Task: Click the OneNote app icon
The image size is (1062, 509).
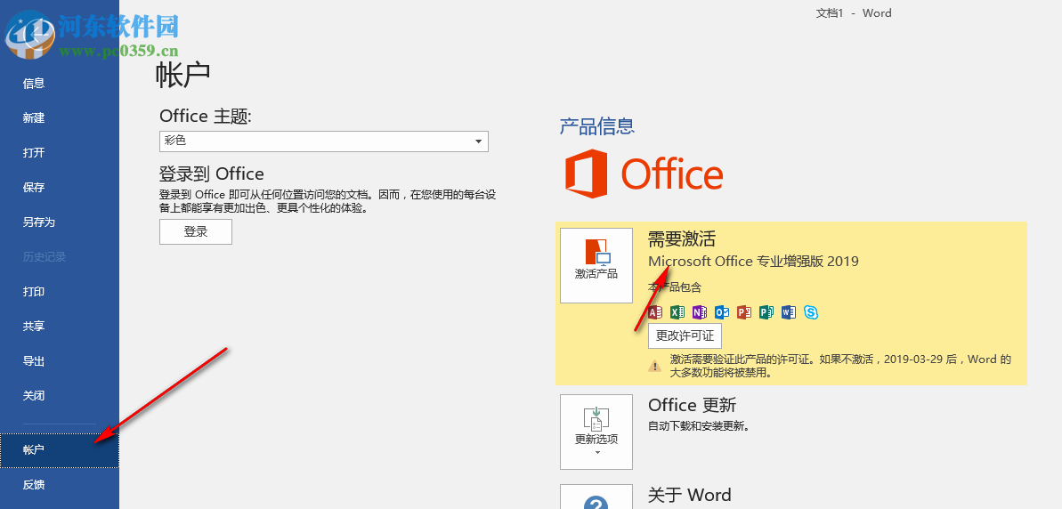Action: 700,312
